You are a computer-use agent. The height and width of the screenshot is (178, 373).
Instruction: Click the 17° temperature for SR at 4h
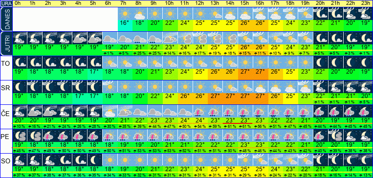pyautogui.click(x=80, y=96)
